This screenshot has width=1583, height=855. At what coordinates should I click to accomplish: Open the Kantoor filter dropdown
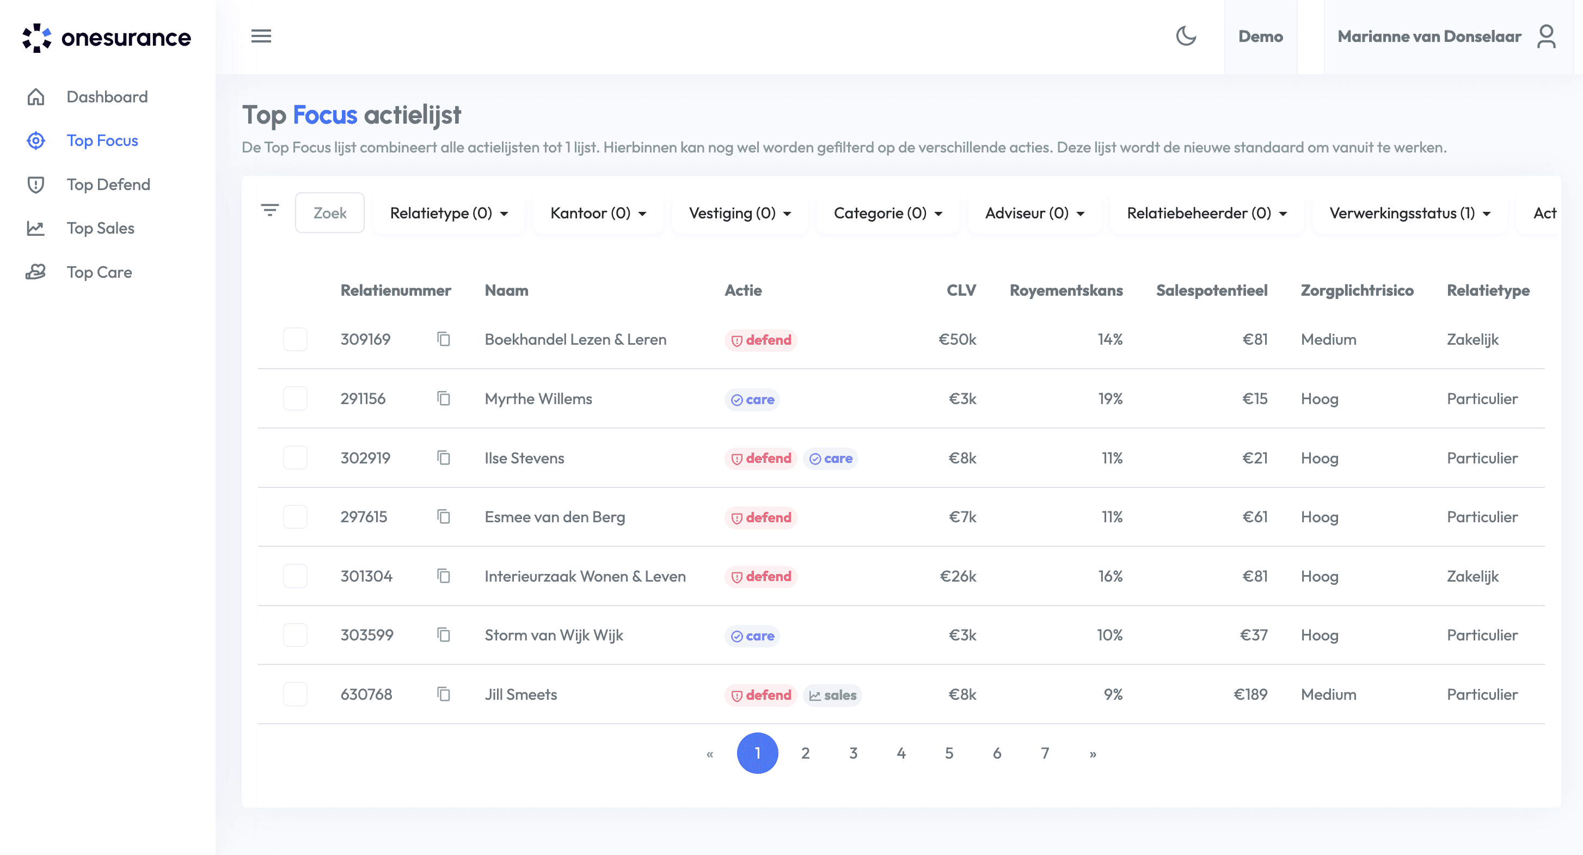pos(598,213)
